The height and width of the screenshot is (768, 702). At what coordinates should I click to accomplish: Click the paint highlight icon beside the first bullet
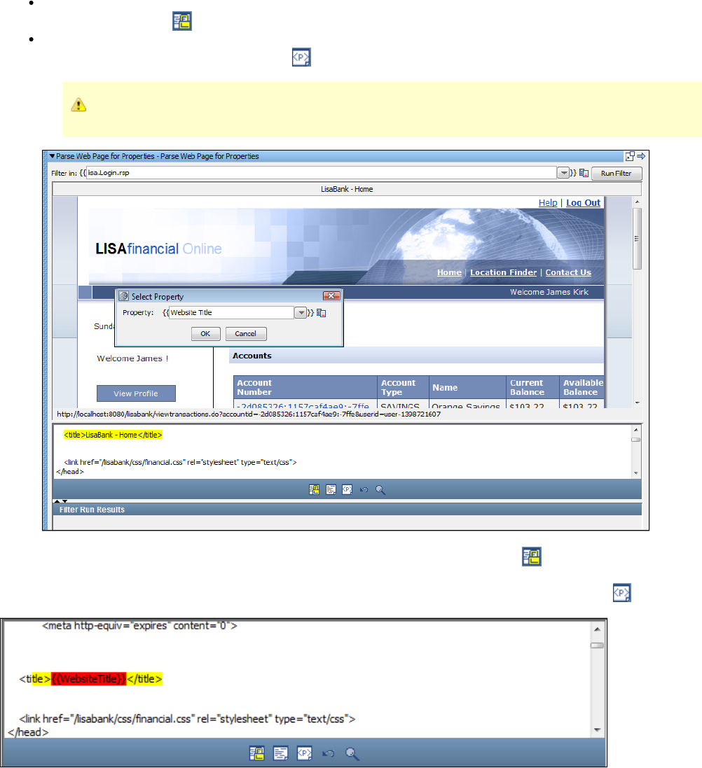coord(182,21)
